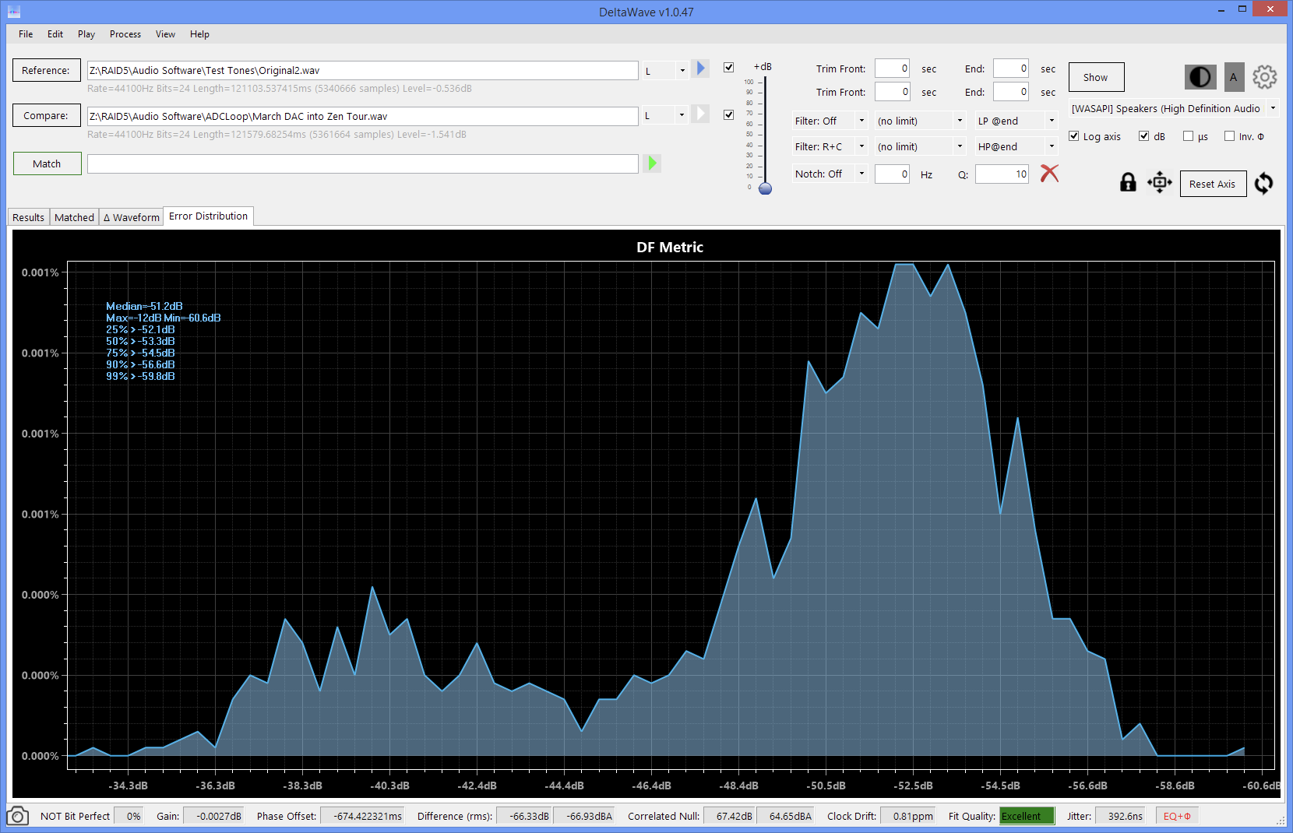Click the Clock Drift value 0.81ppm

[x=908, y=816]
